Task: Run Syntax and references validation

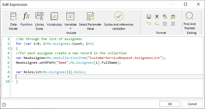Action: pos(119,21)
